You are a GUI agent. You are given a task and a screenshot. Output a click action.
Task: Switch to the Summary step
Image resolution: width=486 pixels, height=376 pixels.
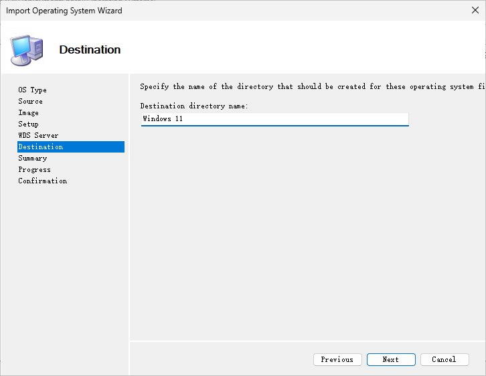32,158
